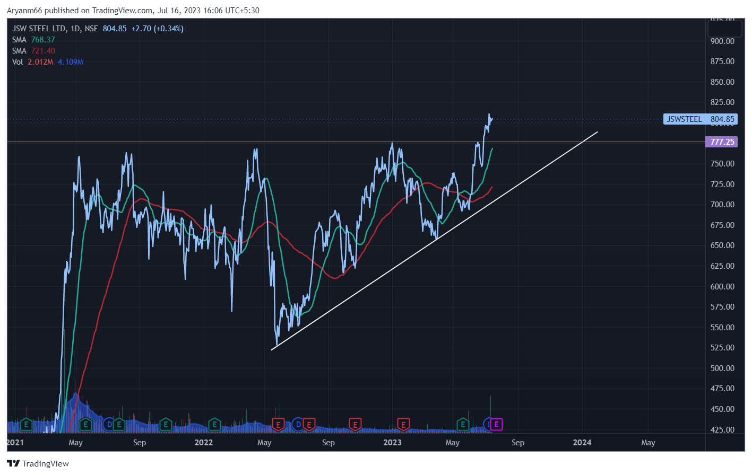Screen dimensions: 752x475
Task: Click the Aryanm66 published header text
Action: [x=133, y=11]
